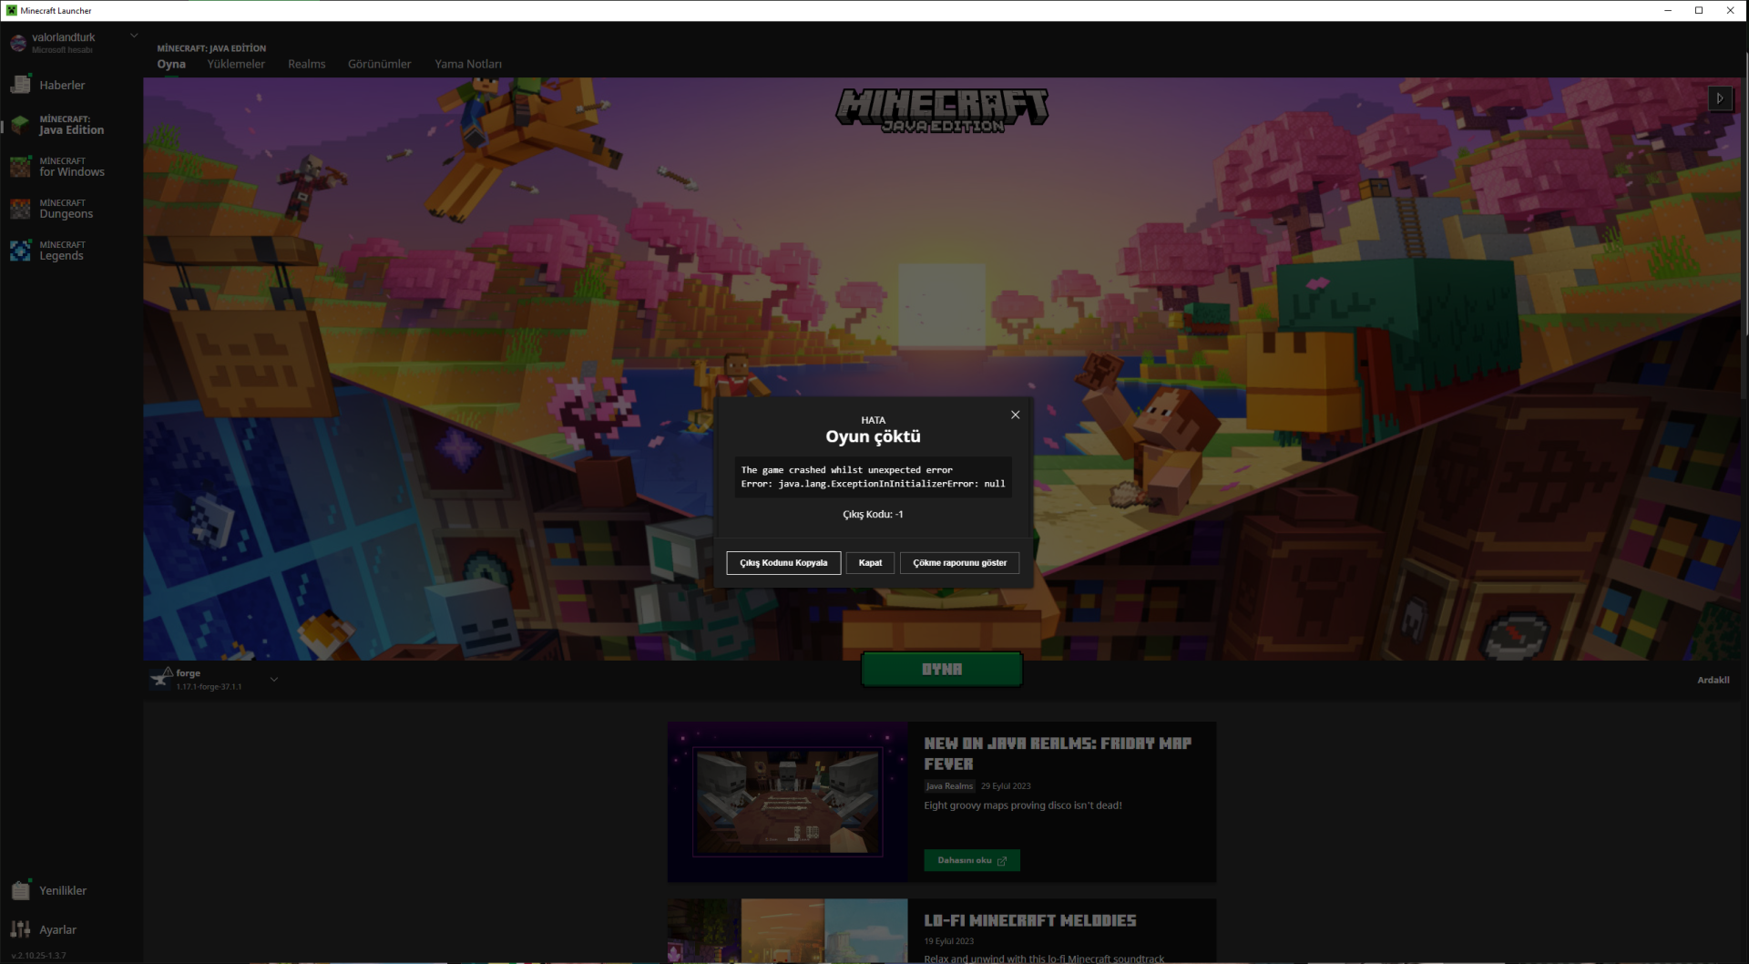
Task: Open the Haberler news section icon
Action: (x=20, y=85)
